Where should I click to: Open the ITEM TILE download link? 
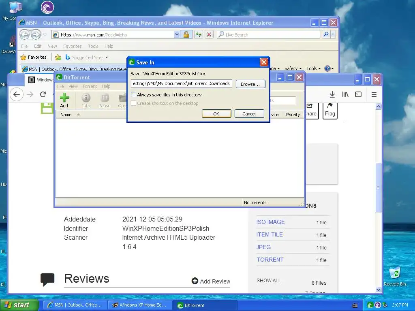pyautogui.click(x=270, y=234)
